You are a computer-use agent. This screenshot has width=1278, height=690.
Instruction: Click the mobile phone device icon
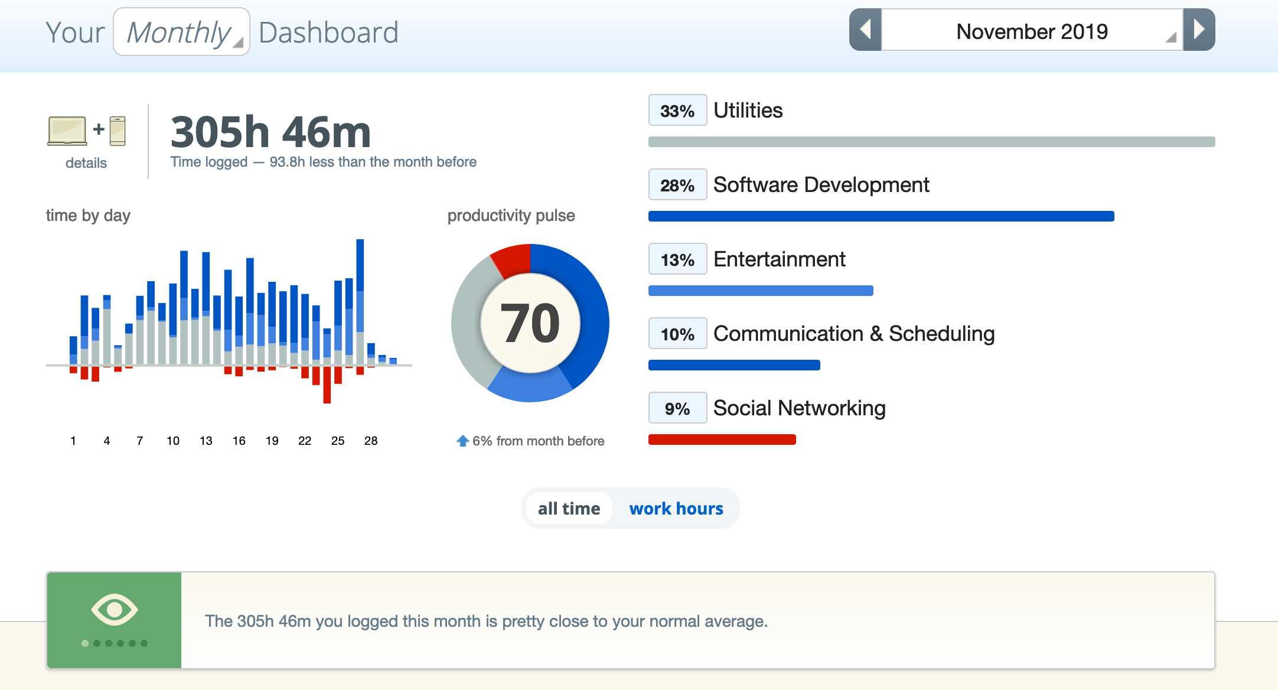click(x=118, y=131)
